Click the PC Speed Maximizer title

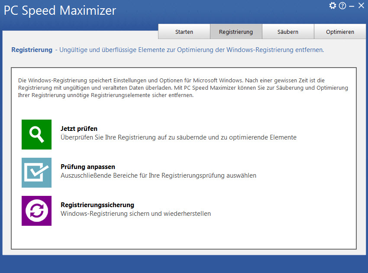(60, 10)
